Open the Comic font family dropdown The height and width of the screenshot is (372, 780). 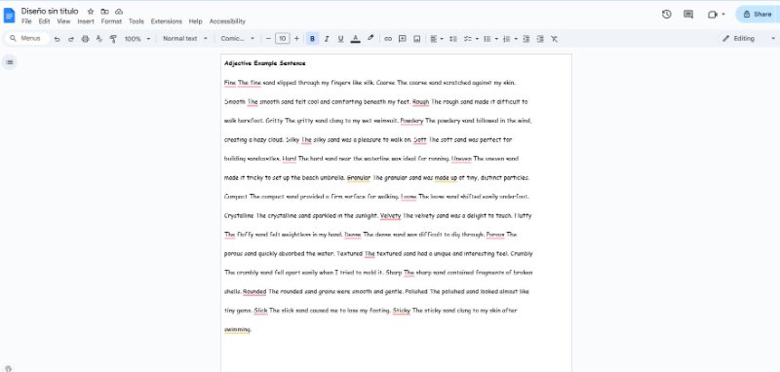pyautogui.click(x=238, y=38)
